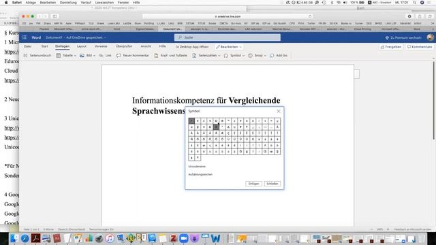This screenshot has height=245, width=436.
Task: Open Zoom from the Dock
Action: 183,238
